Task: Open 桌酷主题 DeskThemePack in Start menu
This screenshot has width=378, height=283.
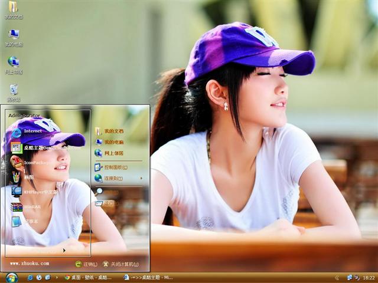Action: tap(46, 148)
